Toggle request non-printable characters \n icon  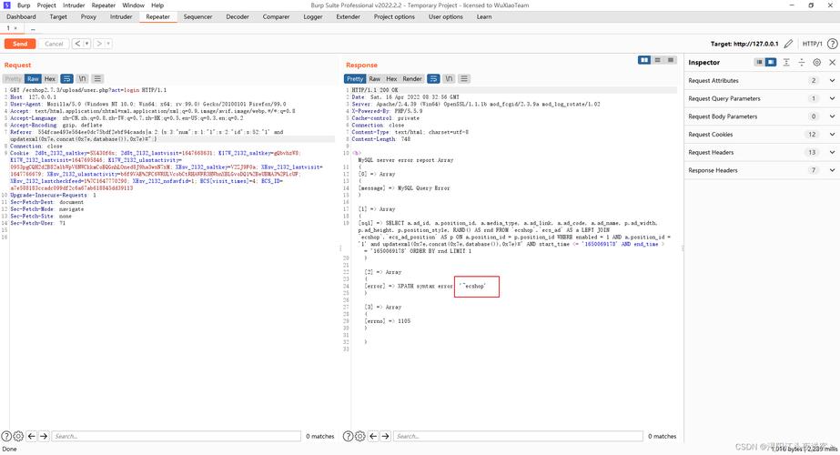click(x=82, y=79)
